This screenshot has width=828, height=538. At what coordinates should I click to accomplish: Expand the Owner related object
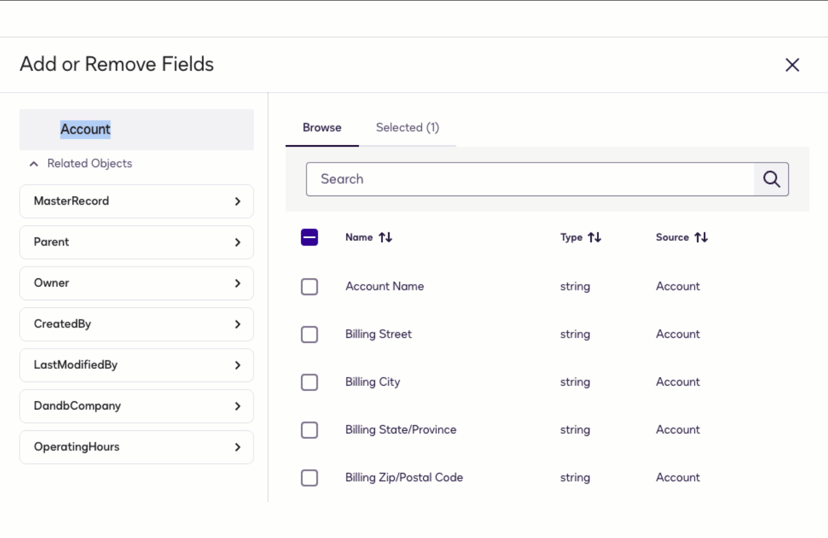pos(136,283)
